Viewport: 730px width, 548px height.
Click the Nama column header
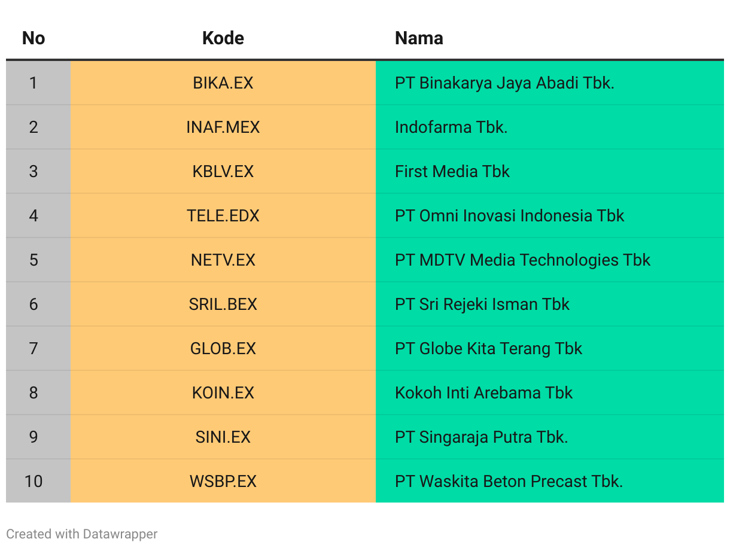(x=550, y=38)
